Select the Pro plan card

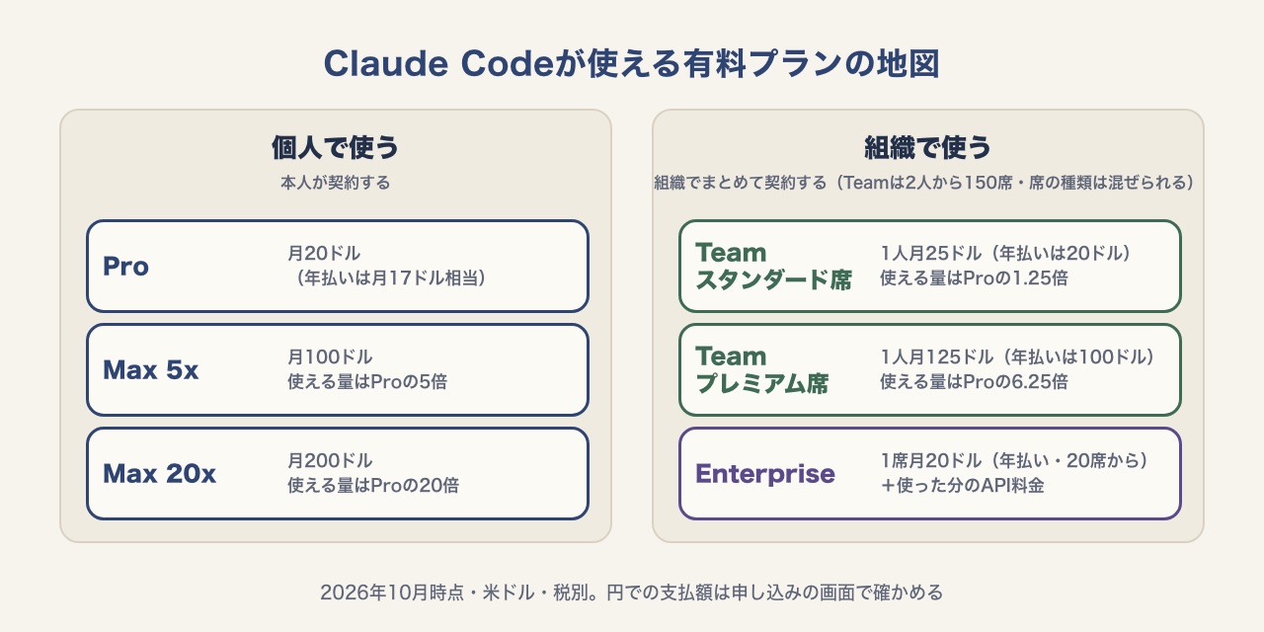[338, 267]
